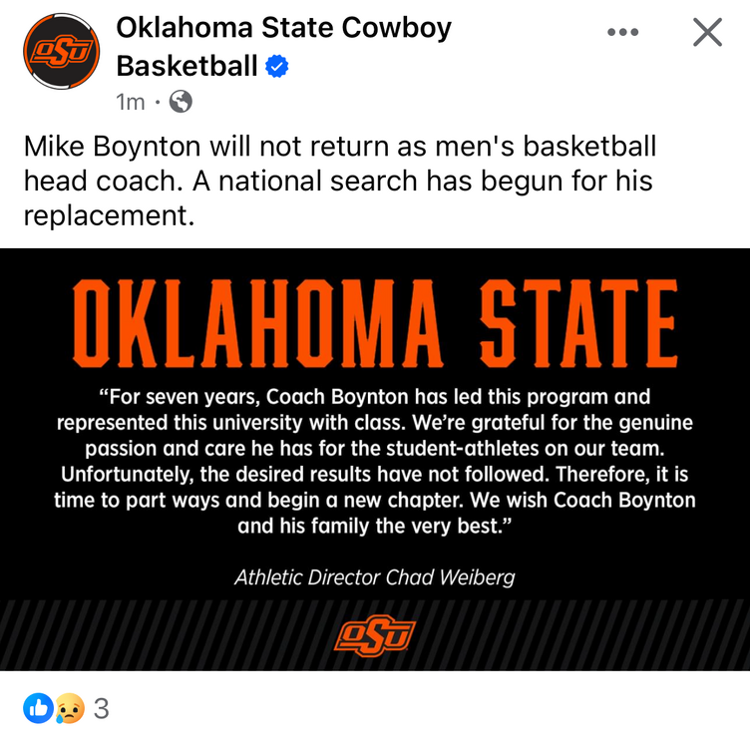This screenshot has height=748, width=750.
Task: Click the post caption about Mike Boynton
Action: tap(339, 181)
